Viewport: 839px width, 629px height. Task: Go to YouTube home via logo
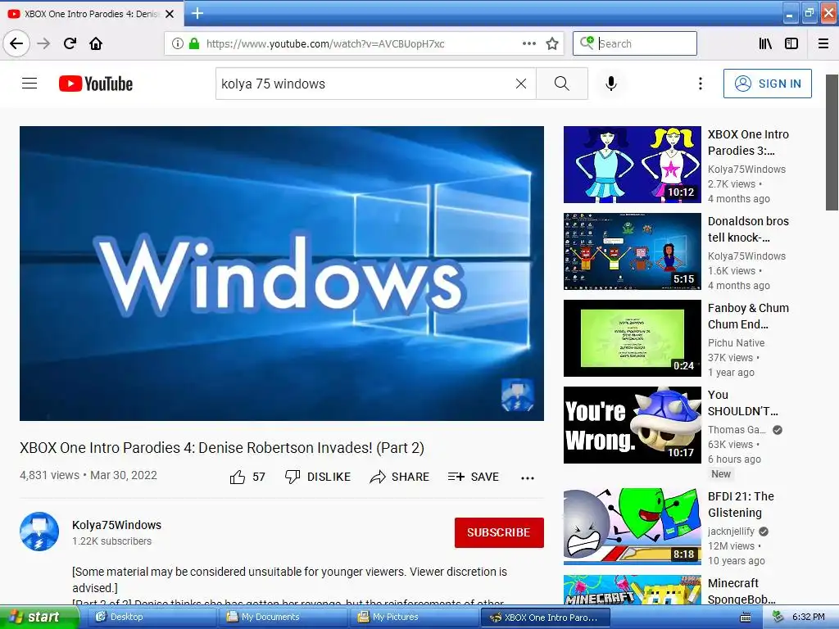96,84
